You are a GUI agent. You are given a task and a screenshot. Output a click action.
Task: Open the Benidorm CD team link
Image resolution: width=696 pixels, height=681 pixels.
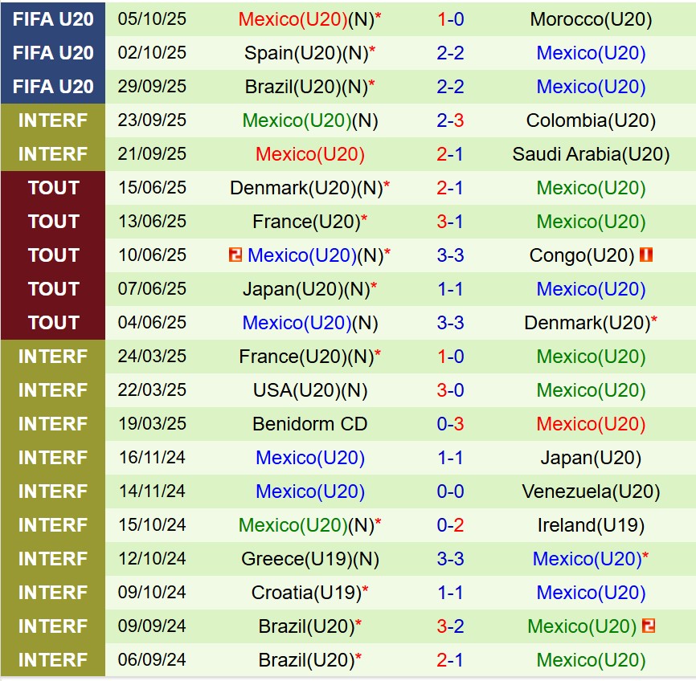309,424
